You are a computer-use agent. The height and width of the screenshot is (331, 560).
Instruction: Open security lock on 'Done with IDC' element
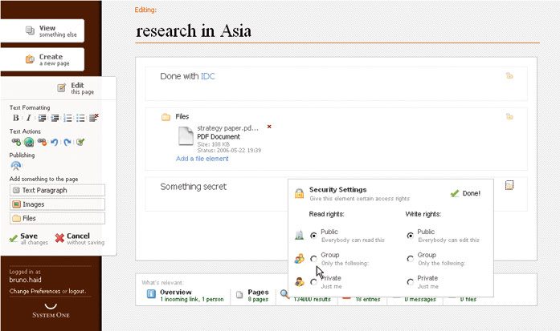509,76
